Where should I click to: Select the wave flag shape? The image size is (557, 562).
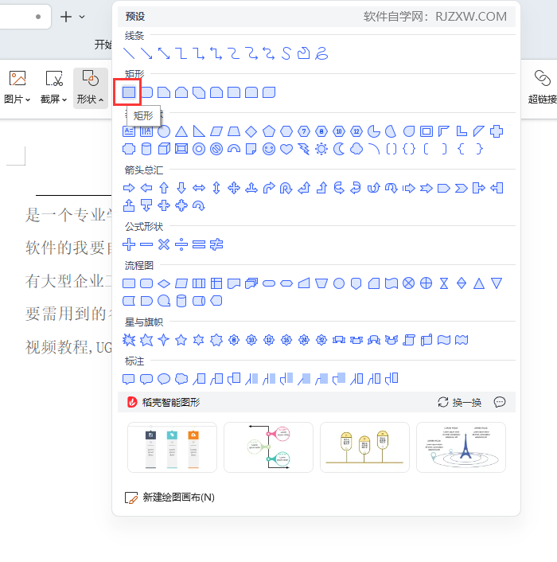444,340
